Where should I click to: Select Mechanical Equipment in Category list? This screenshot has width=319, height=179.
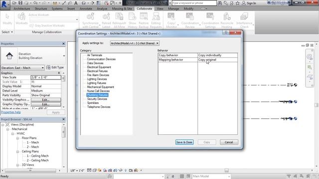point(101,87)
